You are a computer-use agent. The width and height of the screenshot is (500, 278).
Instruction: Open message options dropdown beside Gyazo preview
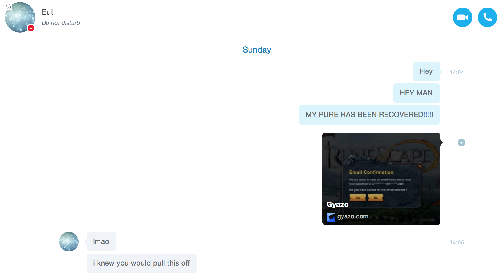(x=461, y=143)
